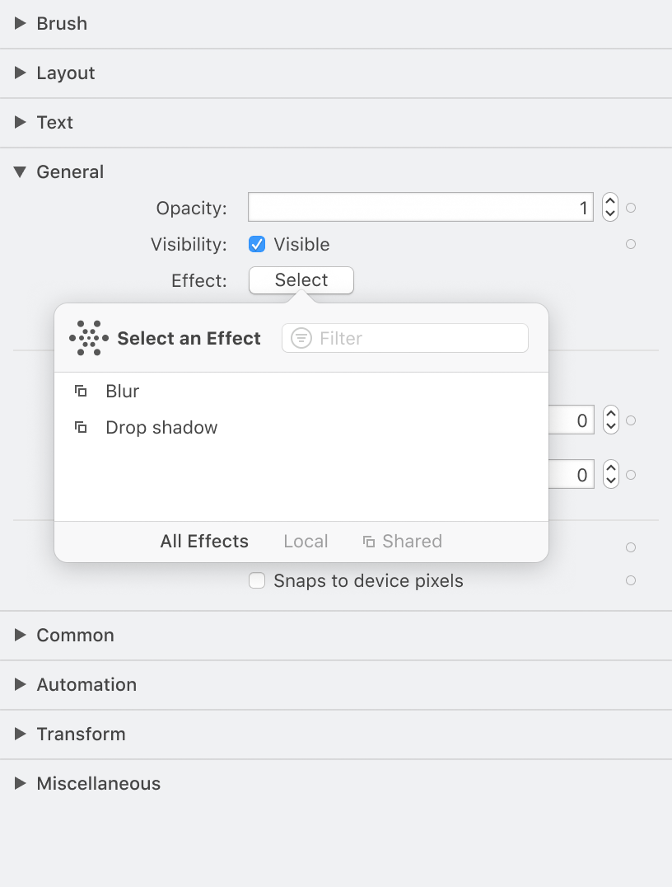Image resolution: width=672 pixels, height=887 pixels.
Task: Collapse the General section
Action: [x=20, y=171]
